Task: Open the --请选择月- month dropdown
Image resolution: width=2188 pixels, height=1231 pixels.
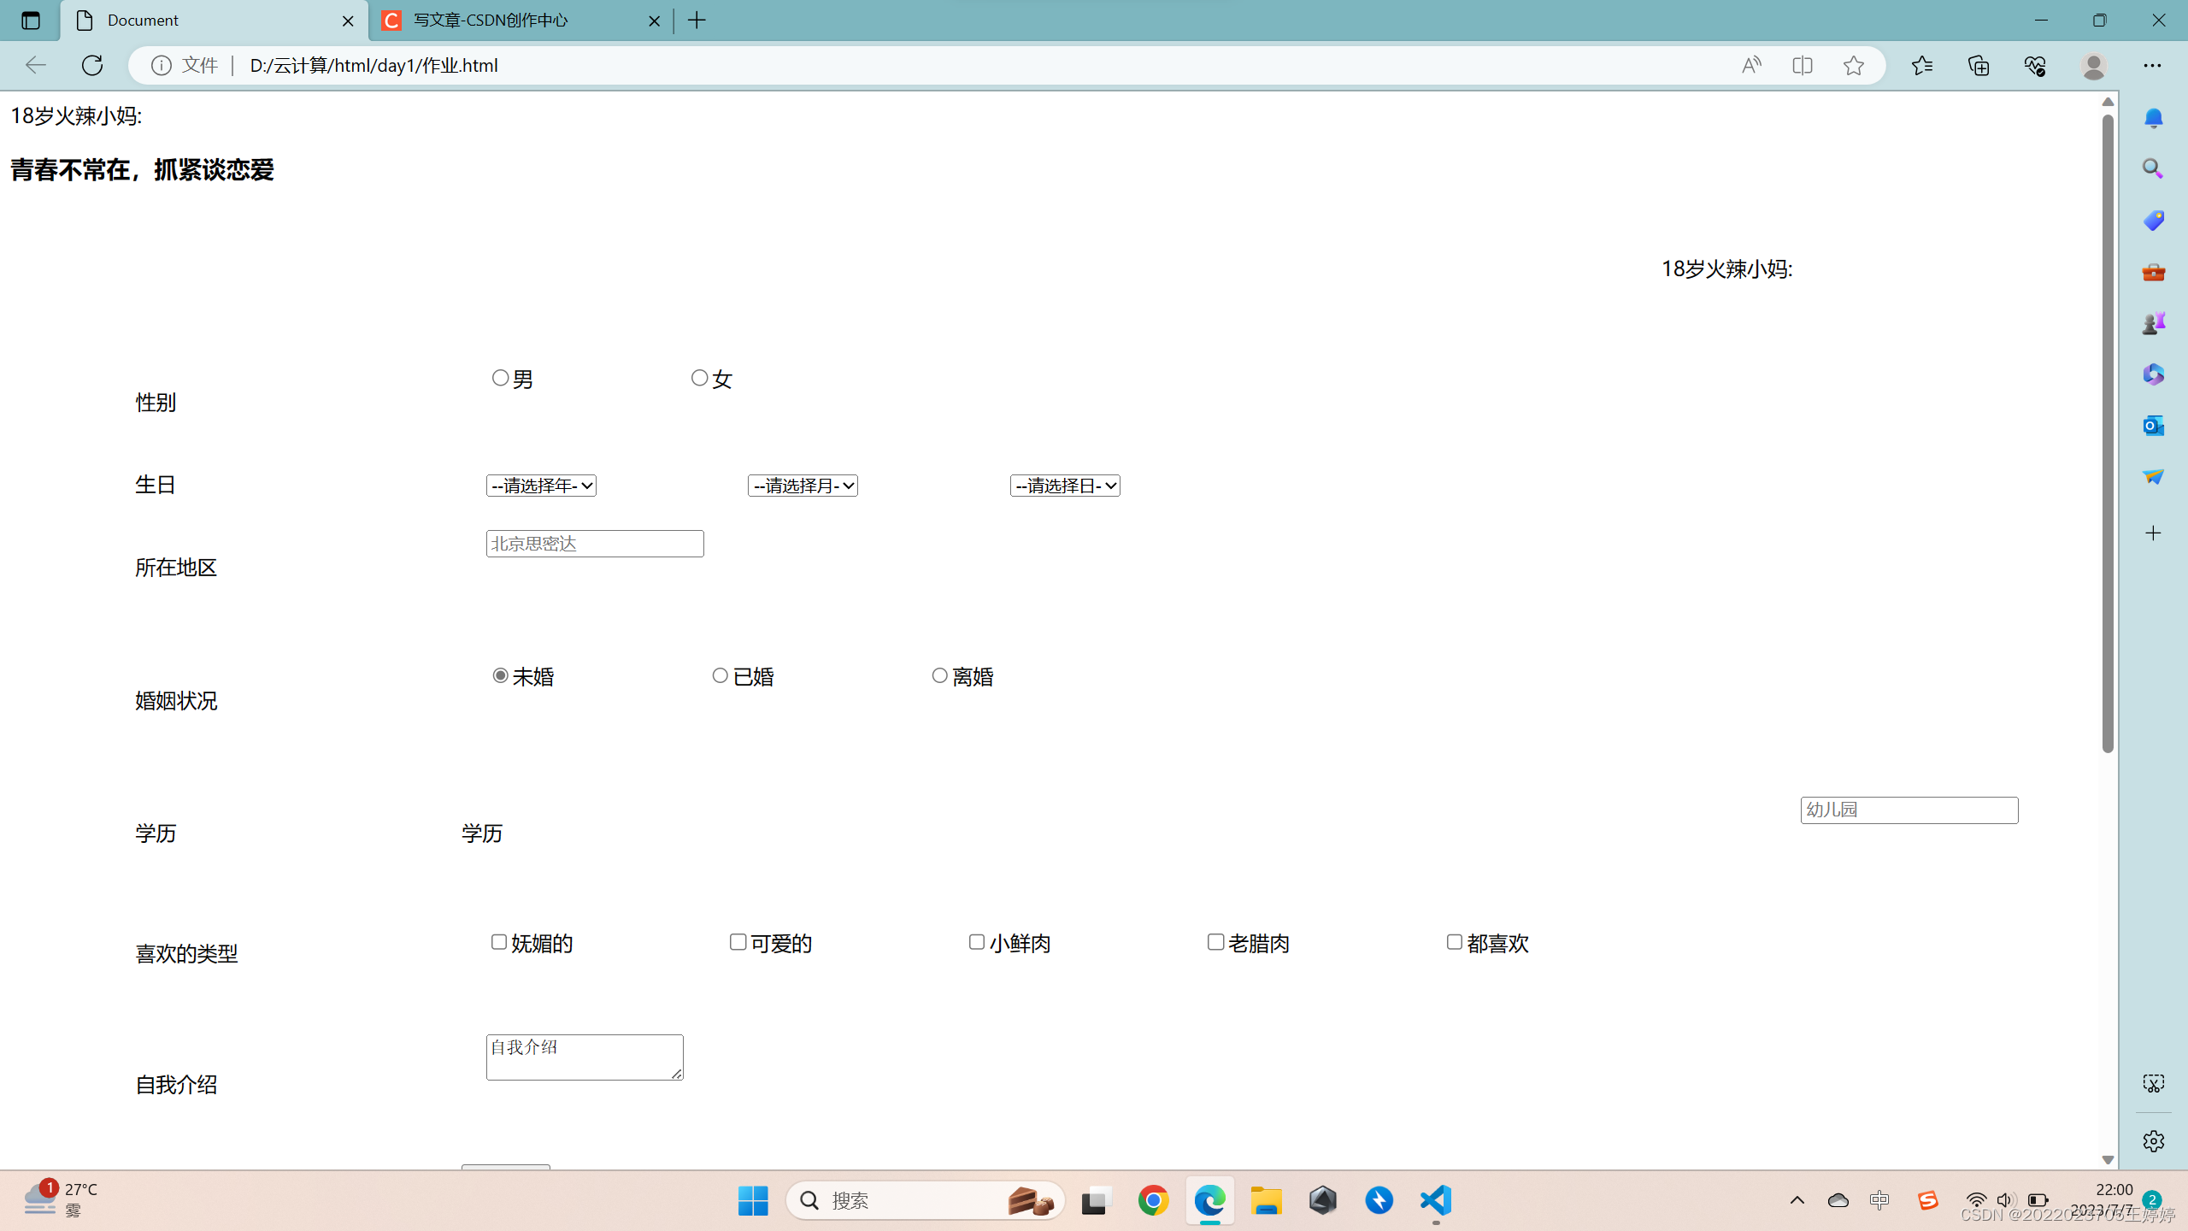Action: [802, 485]
